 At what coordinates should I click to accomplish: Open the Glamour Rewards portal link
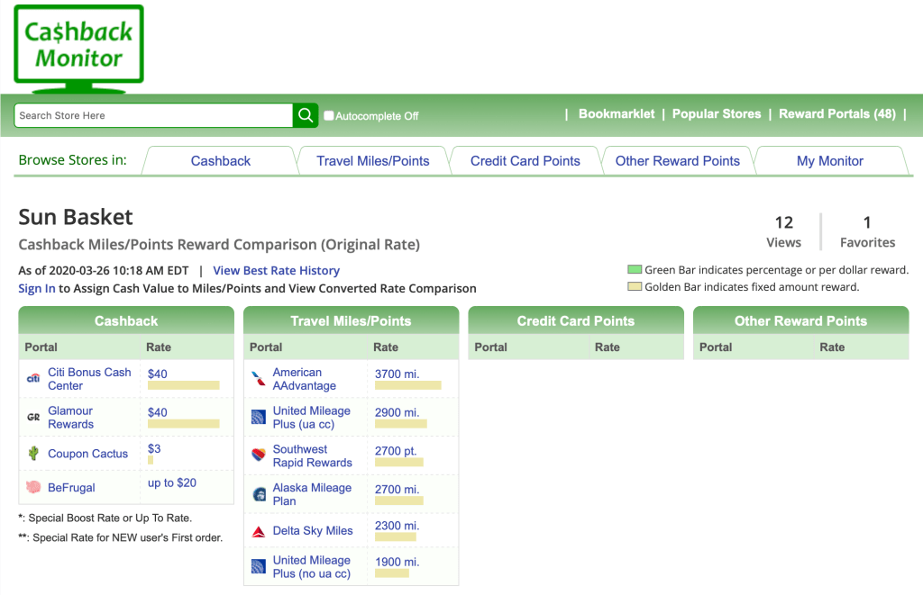click(x=70, y=417)
